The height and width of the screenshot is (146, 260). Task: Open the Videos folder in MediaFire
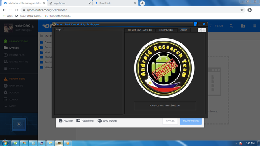pyautogui.click(x=46, y=67)
